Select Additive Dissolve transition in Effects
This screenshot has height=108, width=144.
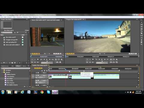point(11,74)
